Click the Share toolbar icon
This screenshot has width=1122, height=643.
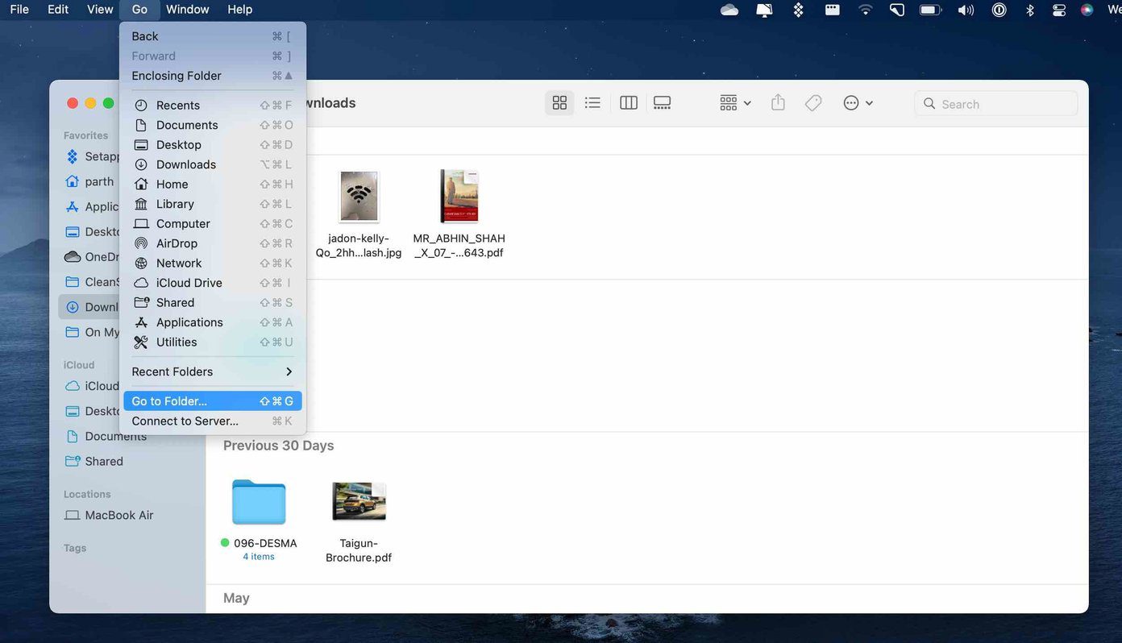778,103
